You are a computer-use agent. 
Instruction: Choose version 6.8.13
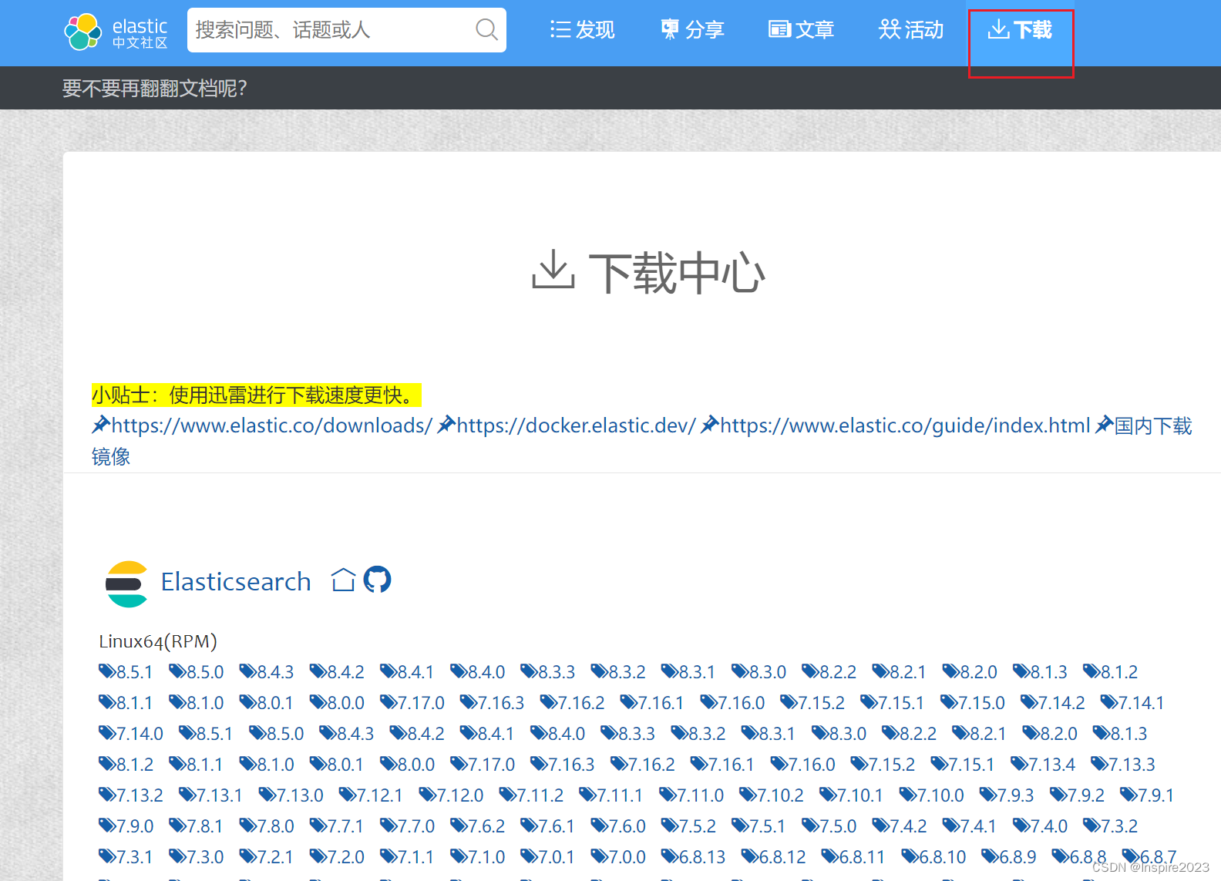pyautogui.click(x=694, y=857)
